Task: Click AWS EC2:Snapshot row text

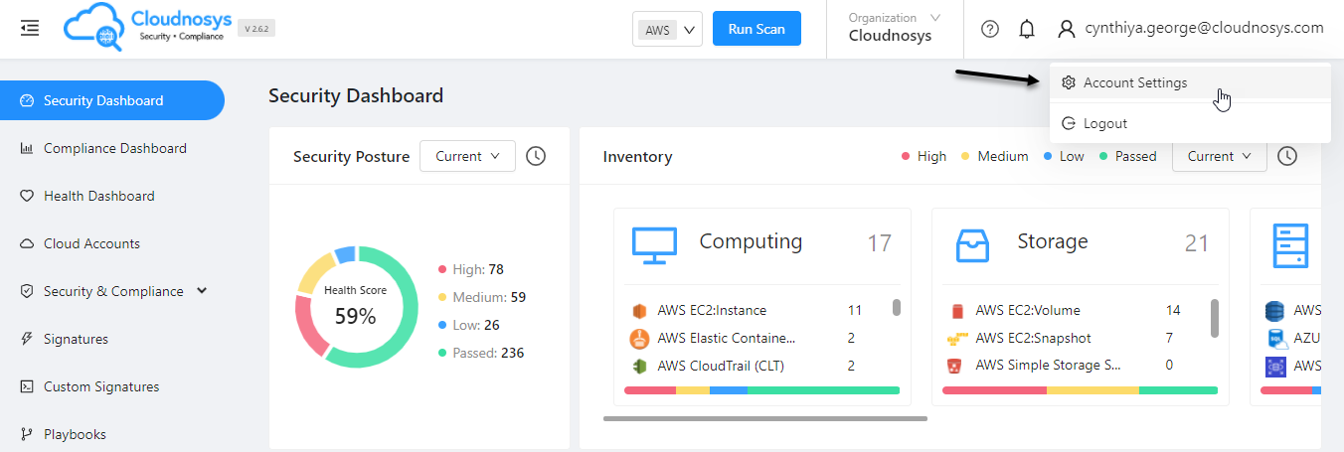Action: point(1033,339)
